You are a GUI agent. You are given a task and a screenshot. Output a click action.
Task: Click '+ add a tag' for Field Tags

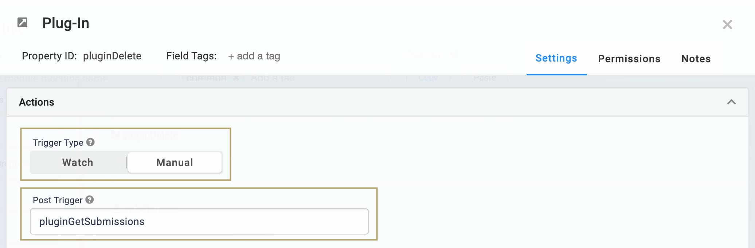pos(254,56)
